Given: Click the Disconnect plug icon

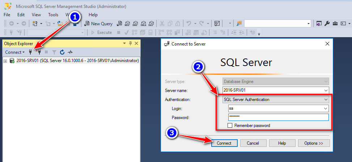Looking at the screenshot, I should [x=39, y=52].
